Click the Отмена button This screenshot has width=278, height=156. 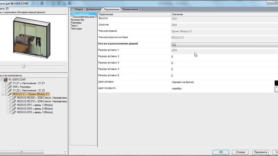240,152
